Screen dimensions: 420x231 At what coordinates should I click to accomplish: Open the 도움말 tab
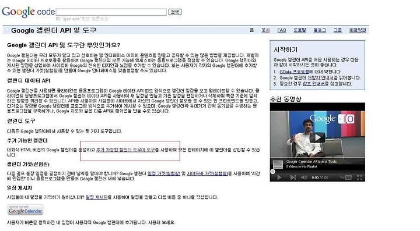click(300, 30)
